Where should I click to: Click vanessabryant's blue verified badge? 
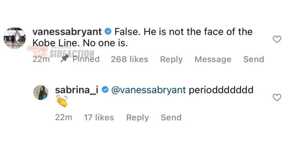click(x=108, y=31)
